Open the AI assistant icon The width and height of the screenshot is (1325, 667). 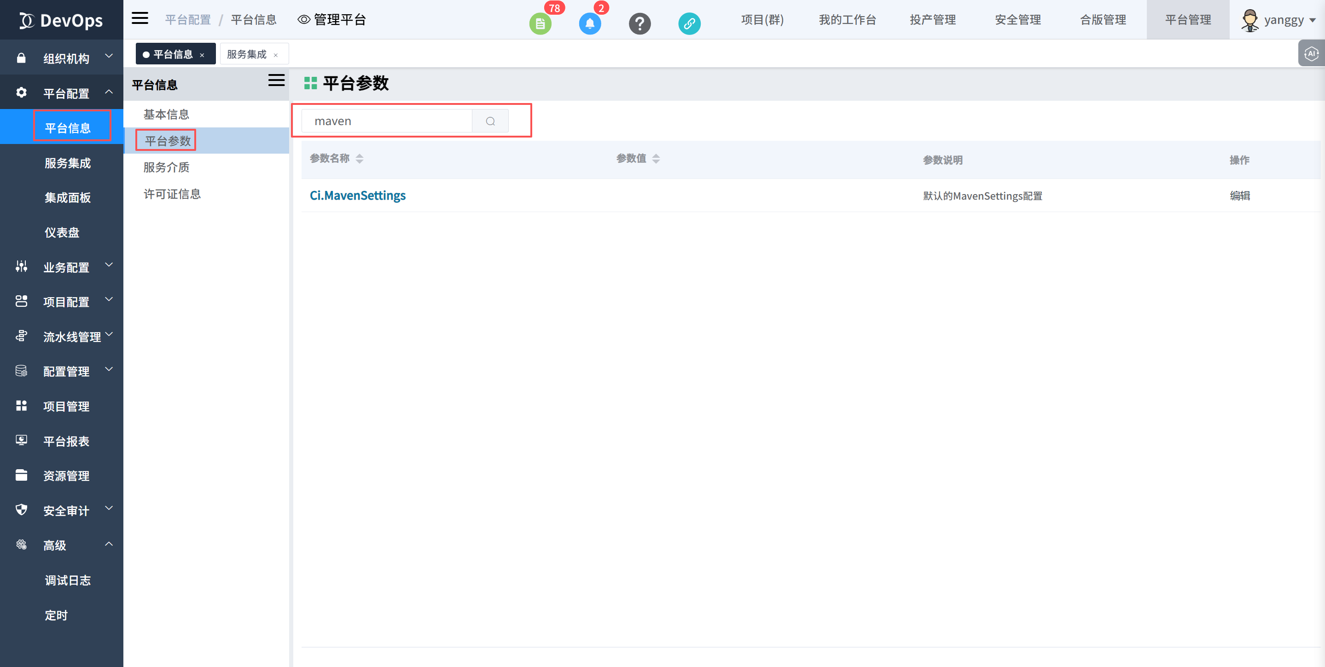1311,53
